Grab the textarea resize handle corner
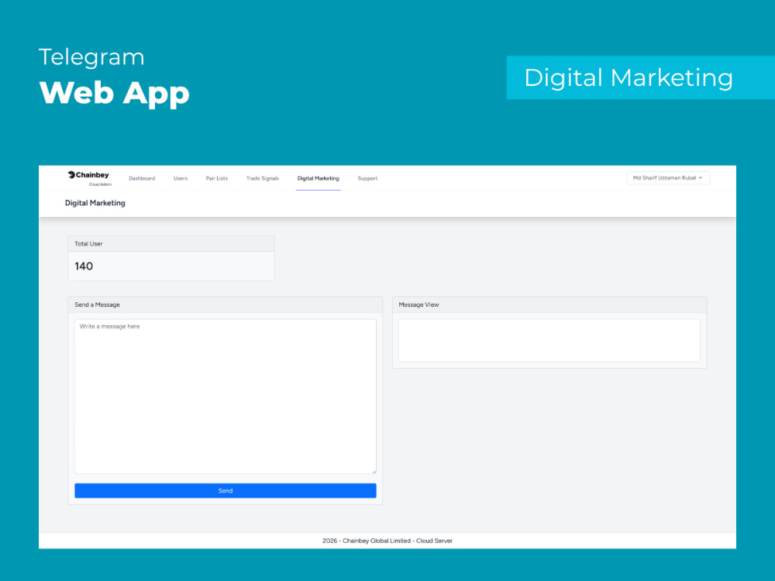The width and height of the screenshot is (775, 581). click(374, 471)
